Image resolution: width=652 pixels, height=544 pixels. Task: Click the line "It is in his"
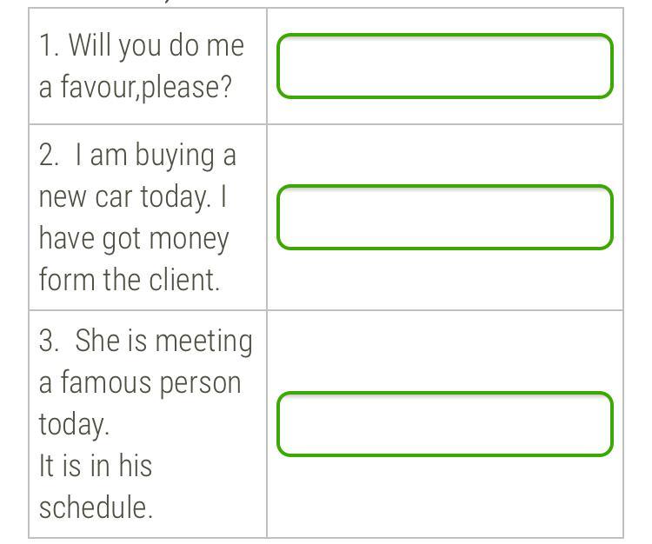pyautogui.click(x=96, y=465)
